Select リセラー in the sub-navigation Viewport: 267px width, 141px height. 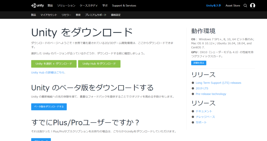coord(66,15)
